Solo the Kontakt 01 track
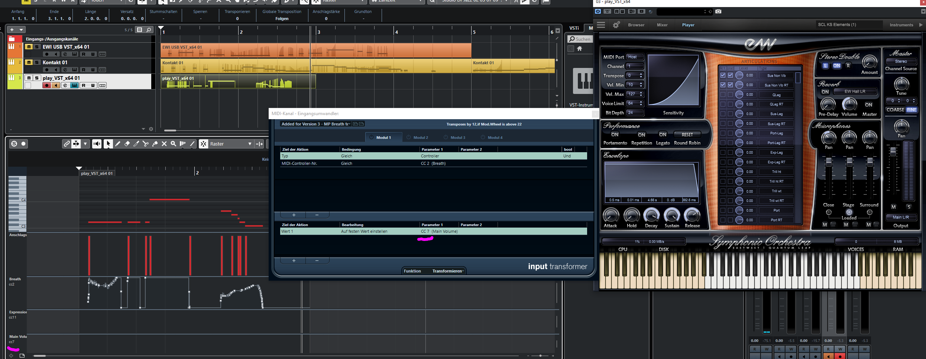This screenshot has height=359, width=926. pos(37,62)
